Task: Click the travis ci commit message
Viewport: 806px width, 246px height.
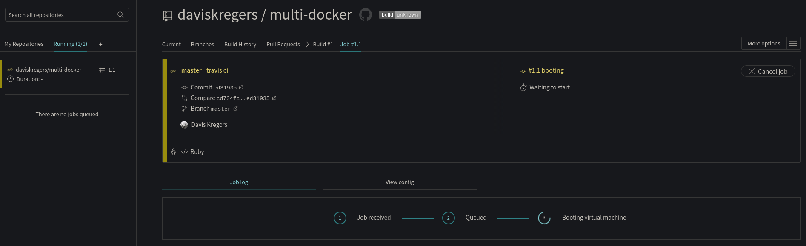Action: click(217, 70)
